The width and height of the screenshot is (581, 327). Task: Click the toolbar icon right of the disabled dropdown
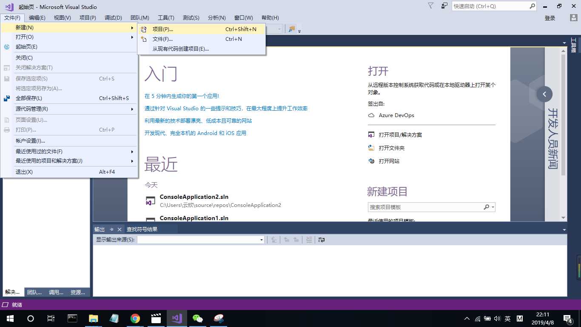[292, 29]
